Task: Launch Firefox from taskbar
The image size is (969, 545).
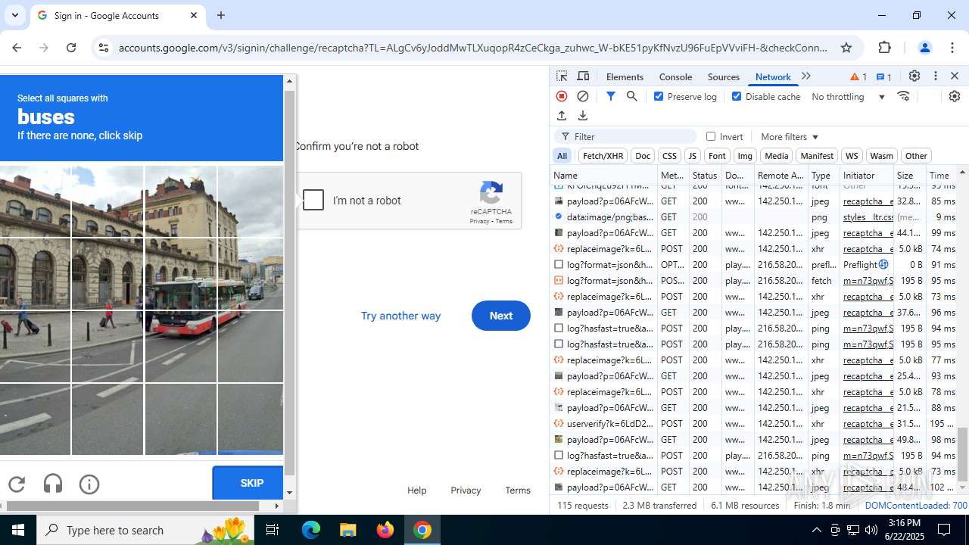Action: tap(385, 530)
